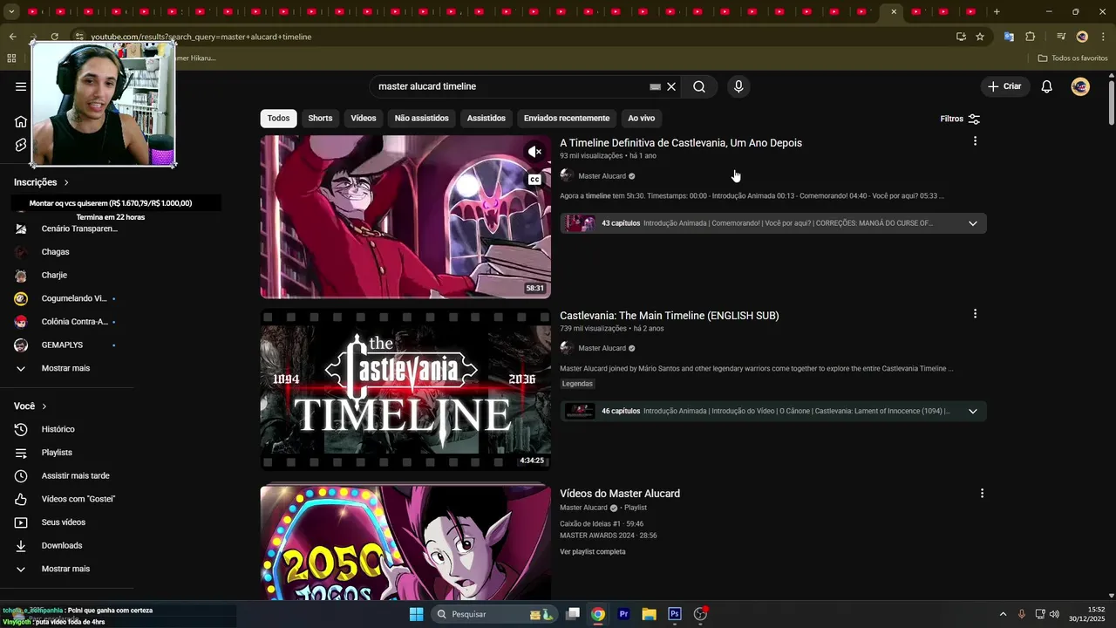Click the Windows Start button
Screen dimensions: 1116x628
416,614
